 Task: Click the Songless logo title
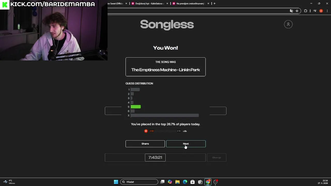(x=167, y=25)
